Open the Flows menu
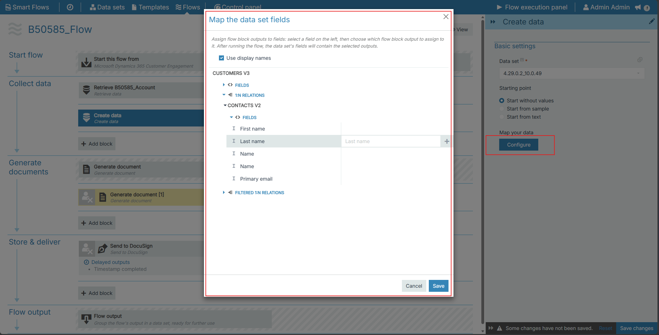 tap(188, 7)
